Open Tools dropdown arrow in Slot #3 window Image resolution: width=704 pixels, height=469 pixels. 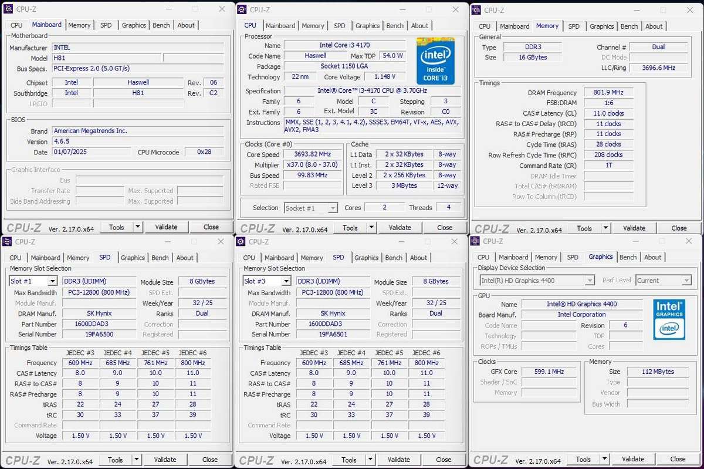(370, 460)
